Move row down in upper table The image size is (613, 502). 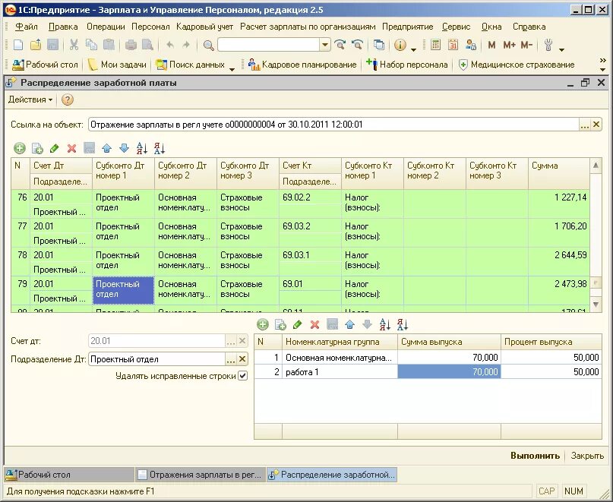tap(124, 148)
